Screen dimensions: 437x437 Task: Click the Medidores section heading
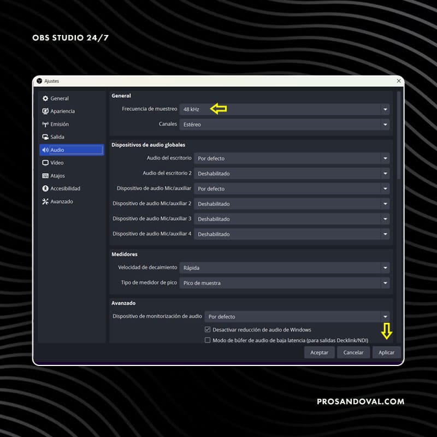click(x=125, y=254)
